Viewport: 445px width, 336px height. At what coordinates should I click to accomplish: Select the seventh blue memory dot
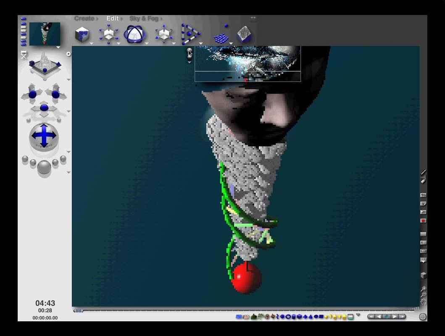[24, 41]
